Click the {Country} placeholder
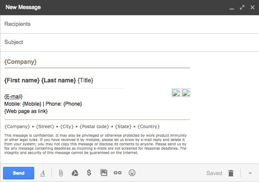Screen dimensions: 259x182 pyautogui.click(x=148, y=126)
